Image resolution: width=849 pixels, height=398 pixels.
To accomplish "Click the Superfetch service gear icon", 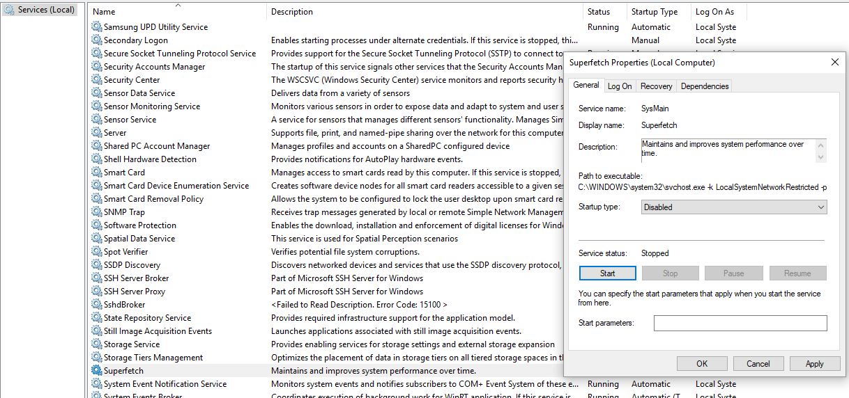I will point(96,371).
